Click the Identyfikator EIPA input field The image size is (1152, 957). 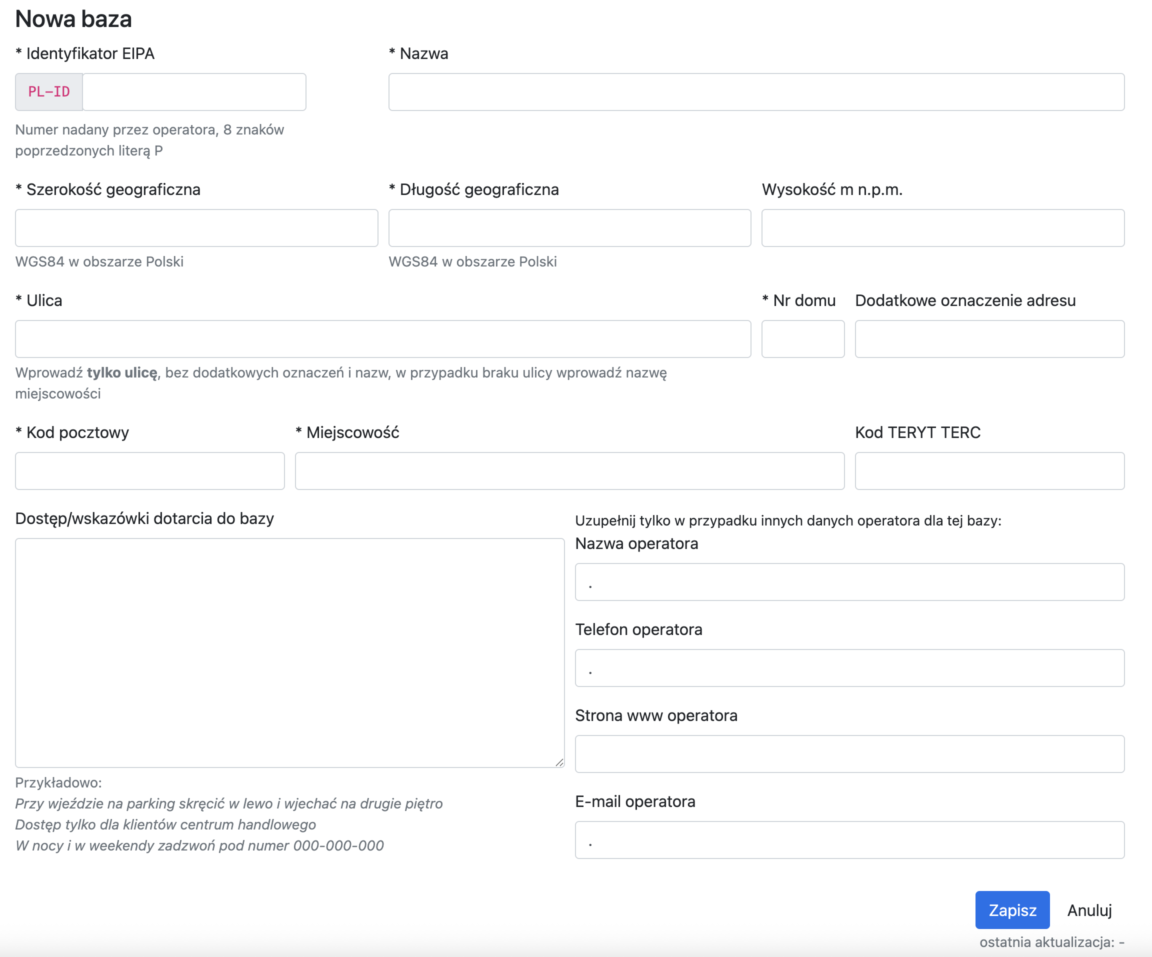point(193,92)
